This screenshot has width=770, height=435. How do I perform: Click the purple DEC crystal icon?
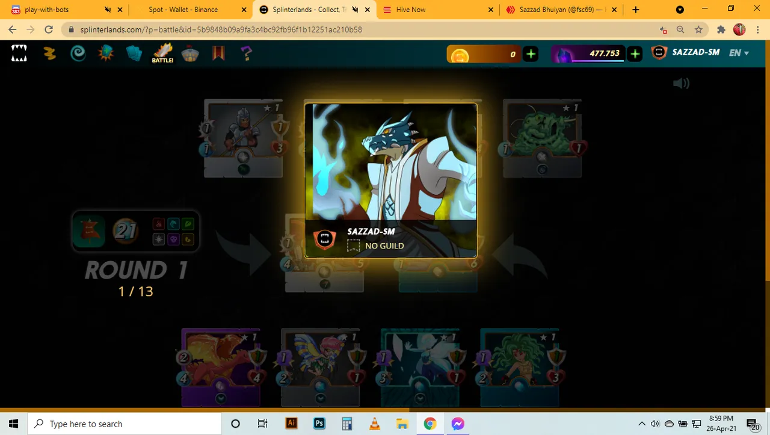[564, 54]
